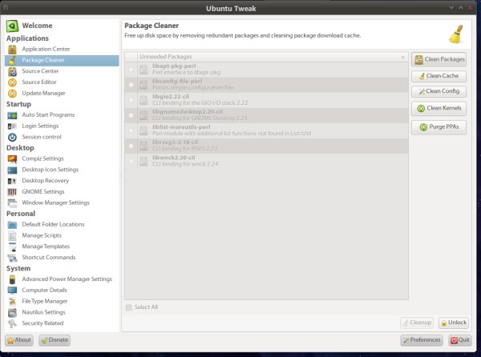Open Desktop Recovery page
The image size is (481, 357).
click(x=46, y=181)
